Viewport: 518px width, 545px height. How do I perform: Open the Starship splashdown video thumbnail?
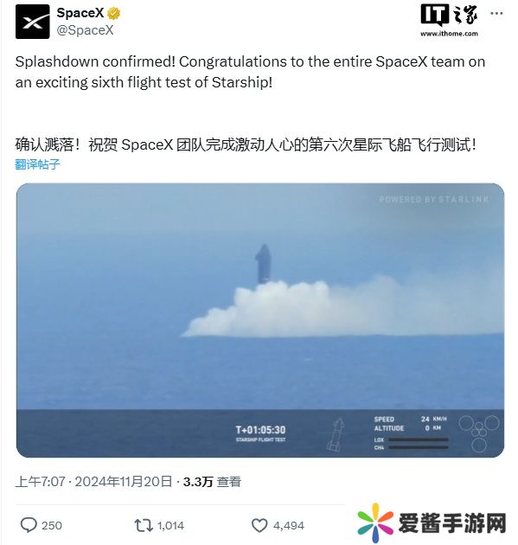[x=260, y=320]
